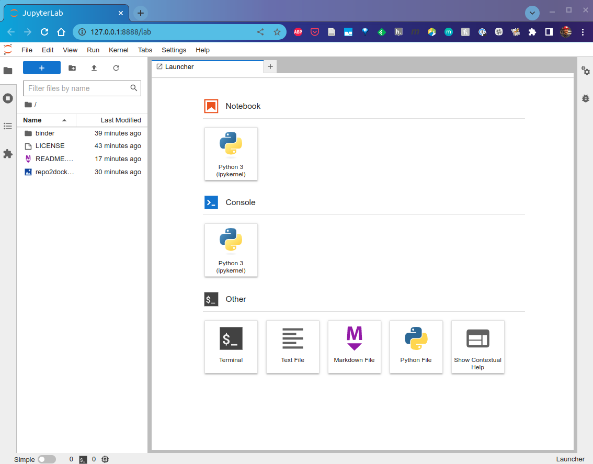
Task: Close the JupyterLab browser tab
Action: (121, 13)
